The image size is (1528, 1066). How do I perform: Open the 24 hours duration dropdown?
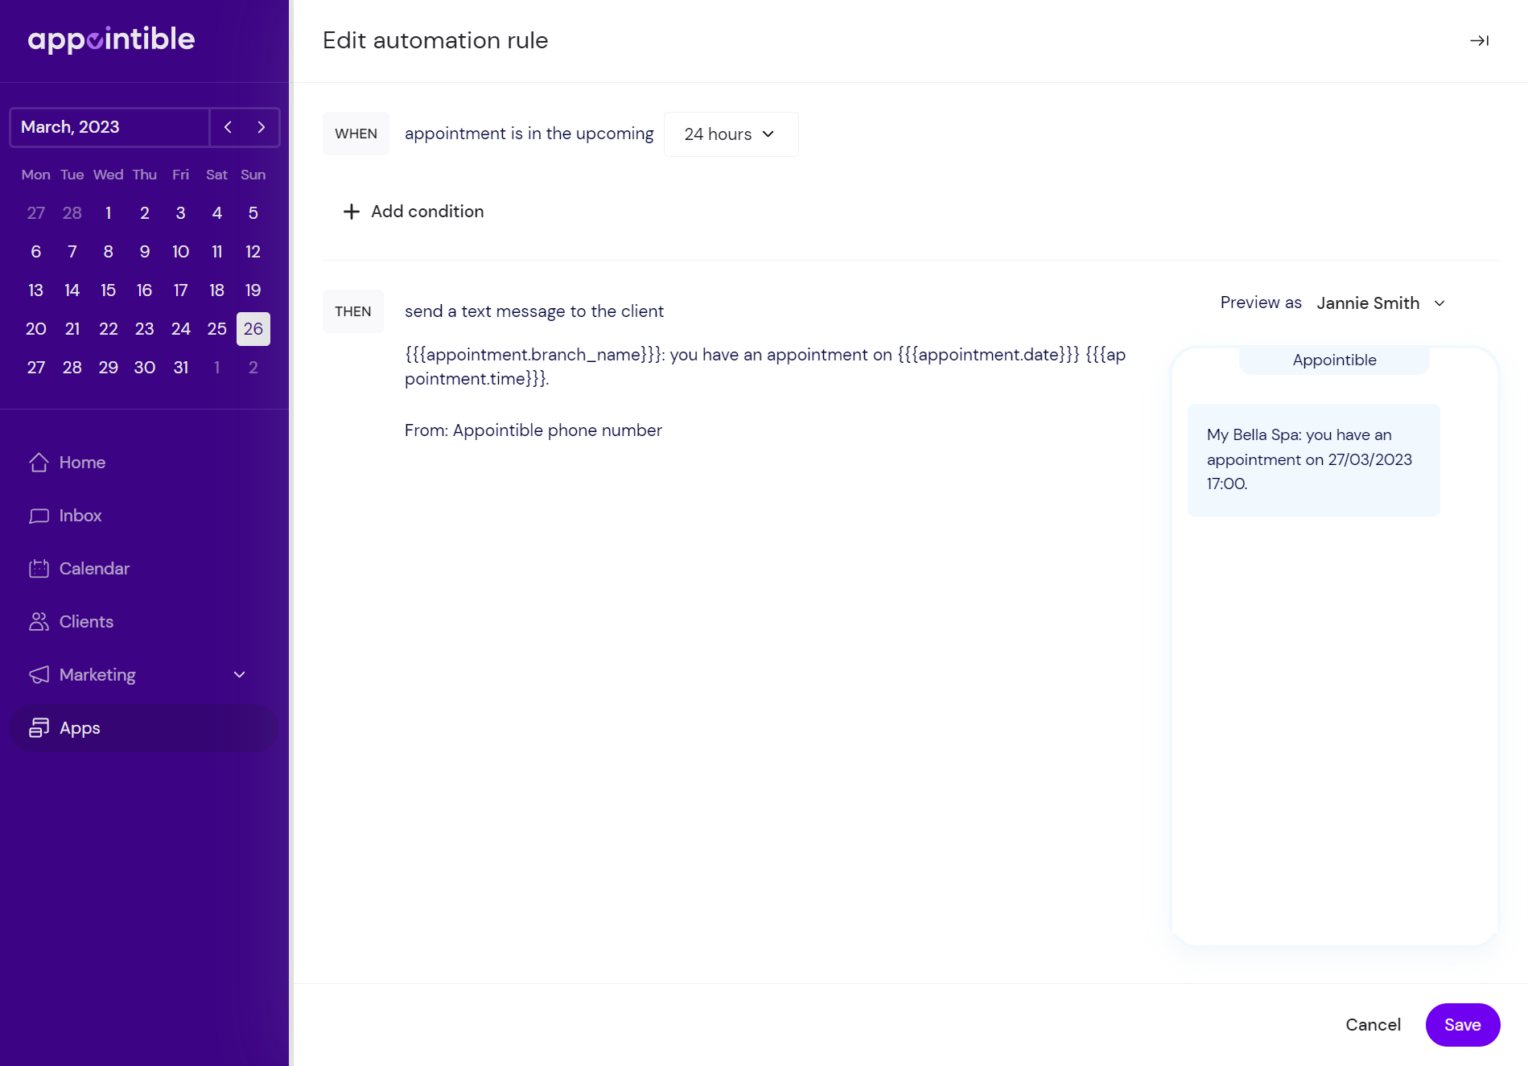[x=729, y=134]
